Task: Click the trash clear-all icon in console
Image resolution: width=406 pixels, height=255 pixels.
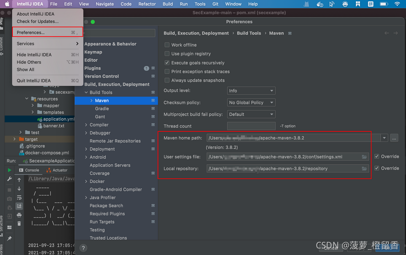Action: [19, 224]
